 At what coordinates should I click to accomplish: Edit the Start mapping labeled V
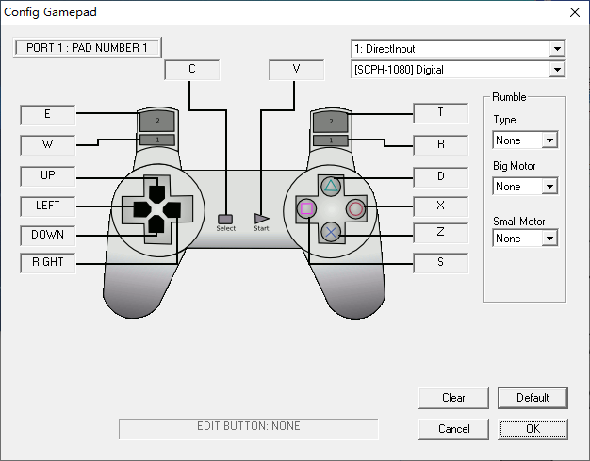297,70
